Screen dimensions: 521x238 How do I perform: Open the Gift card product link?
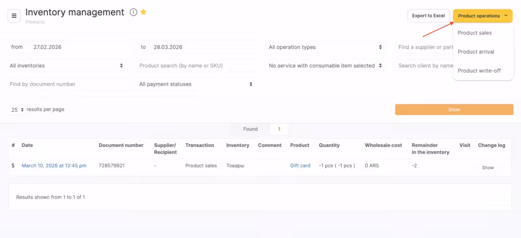[300, 166]
